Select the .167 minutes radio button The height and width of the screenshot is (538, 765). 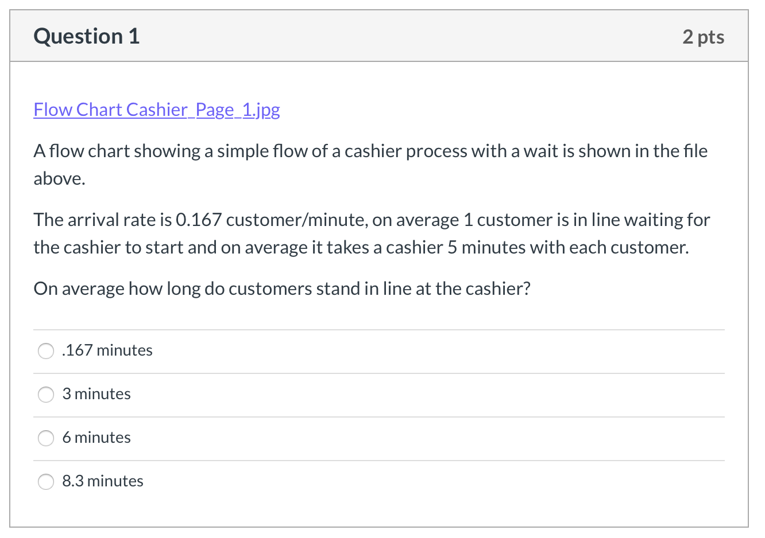[46, 350]
